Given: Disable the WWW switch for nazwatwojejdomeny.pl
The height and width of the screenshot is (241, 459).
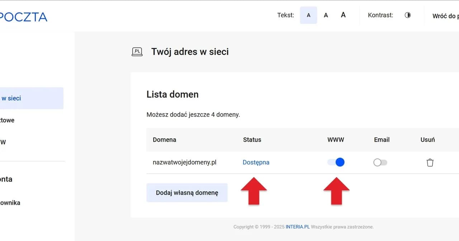Looking at the screenshot, I should pyautogui.click(x=336, y=162).
